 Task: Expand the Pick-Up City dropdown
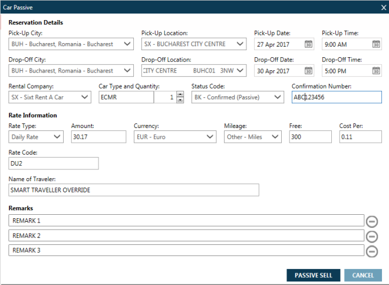coord(128,44)
